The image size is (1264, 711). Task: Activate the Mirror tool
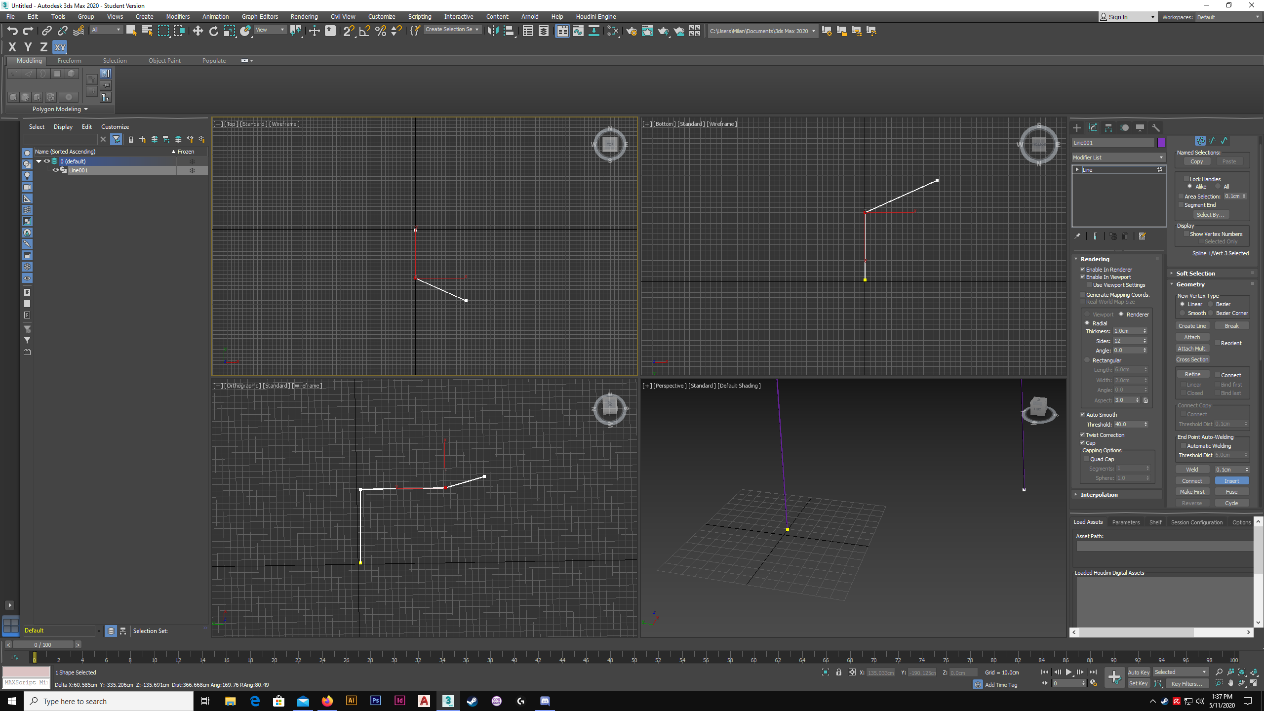coord(493,31)
